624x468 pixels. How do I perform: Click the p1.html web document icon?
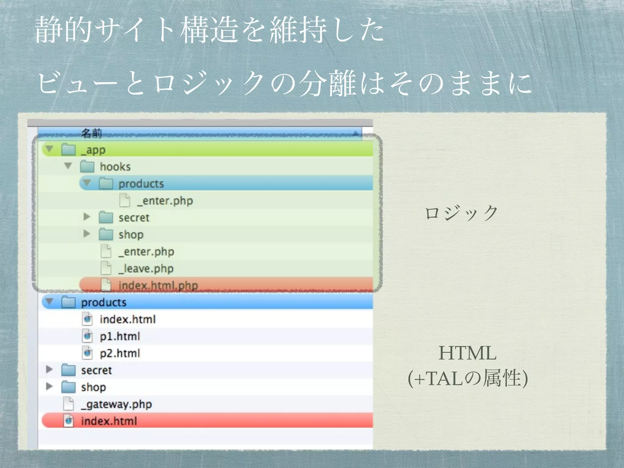[87, 336]
